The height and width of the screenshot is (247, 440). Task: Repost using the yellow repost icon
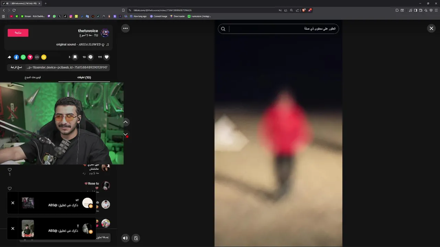44,57
